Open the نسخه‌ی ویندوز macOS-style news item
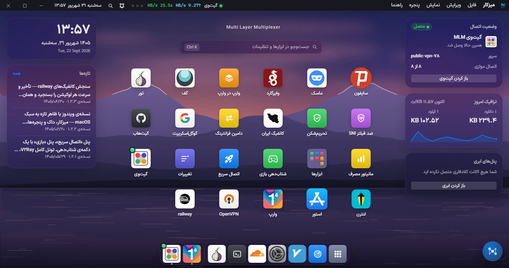Image resolution: width=509 pixels, height=268 pixels. 51,121
